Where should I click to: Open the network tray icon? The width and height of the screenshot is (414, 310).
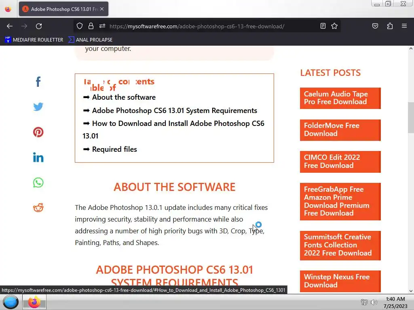[364, 302]
